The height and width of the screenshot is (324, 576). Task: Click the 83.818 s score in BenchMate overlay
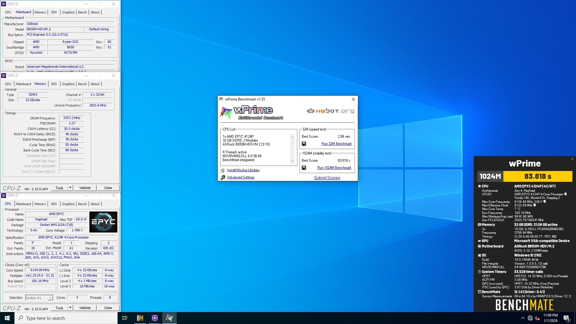pyautogui.click(x=538, y=176)
